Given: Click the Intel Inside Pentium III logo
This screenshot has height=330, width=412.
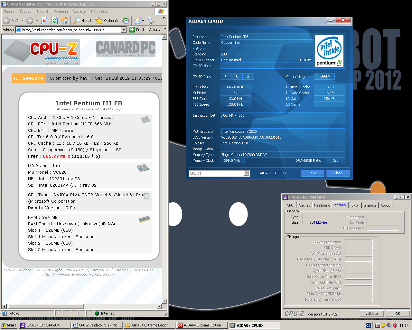Looking at the screenshot, I should [x=329, y=51].
